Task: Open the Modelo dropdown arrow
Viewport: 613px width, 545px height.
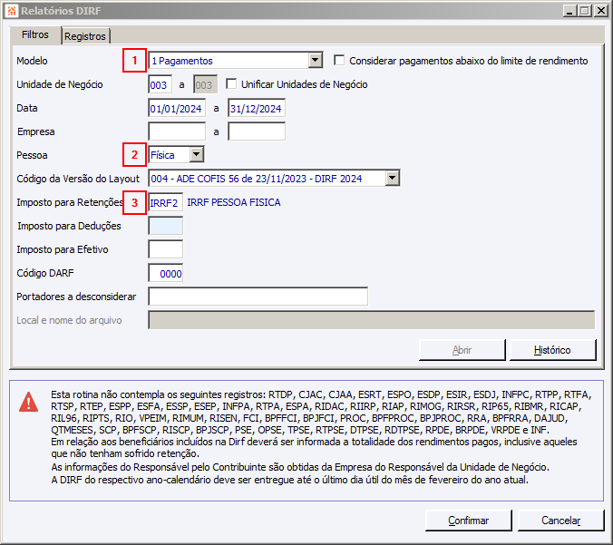Action: tap(315, 61)
